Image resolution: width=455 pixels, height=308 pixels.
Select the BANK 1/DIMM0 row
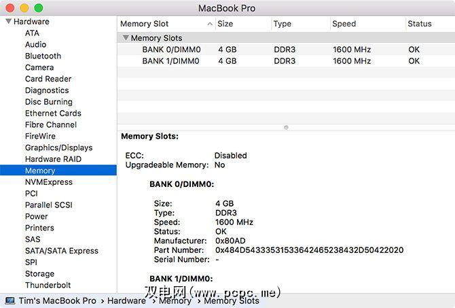click(286, 61)
